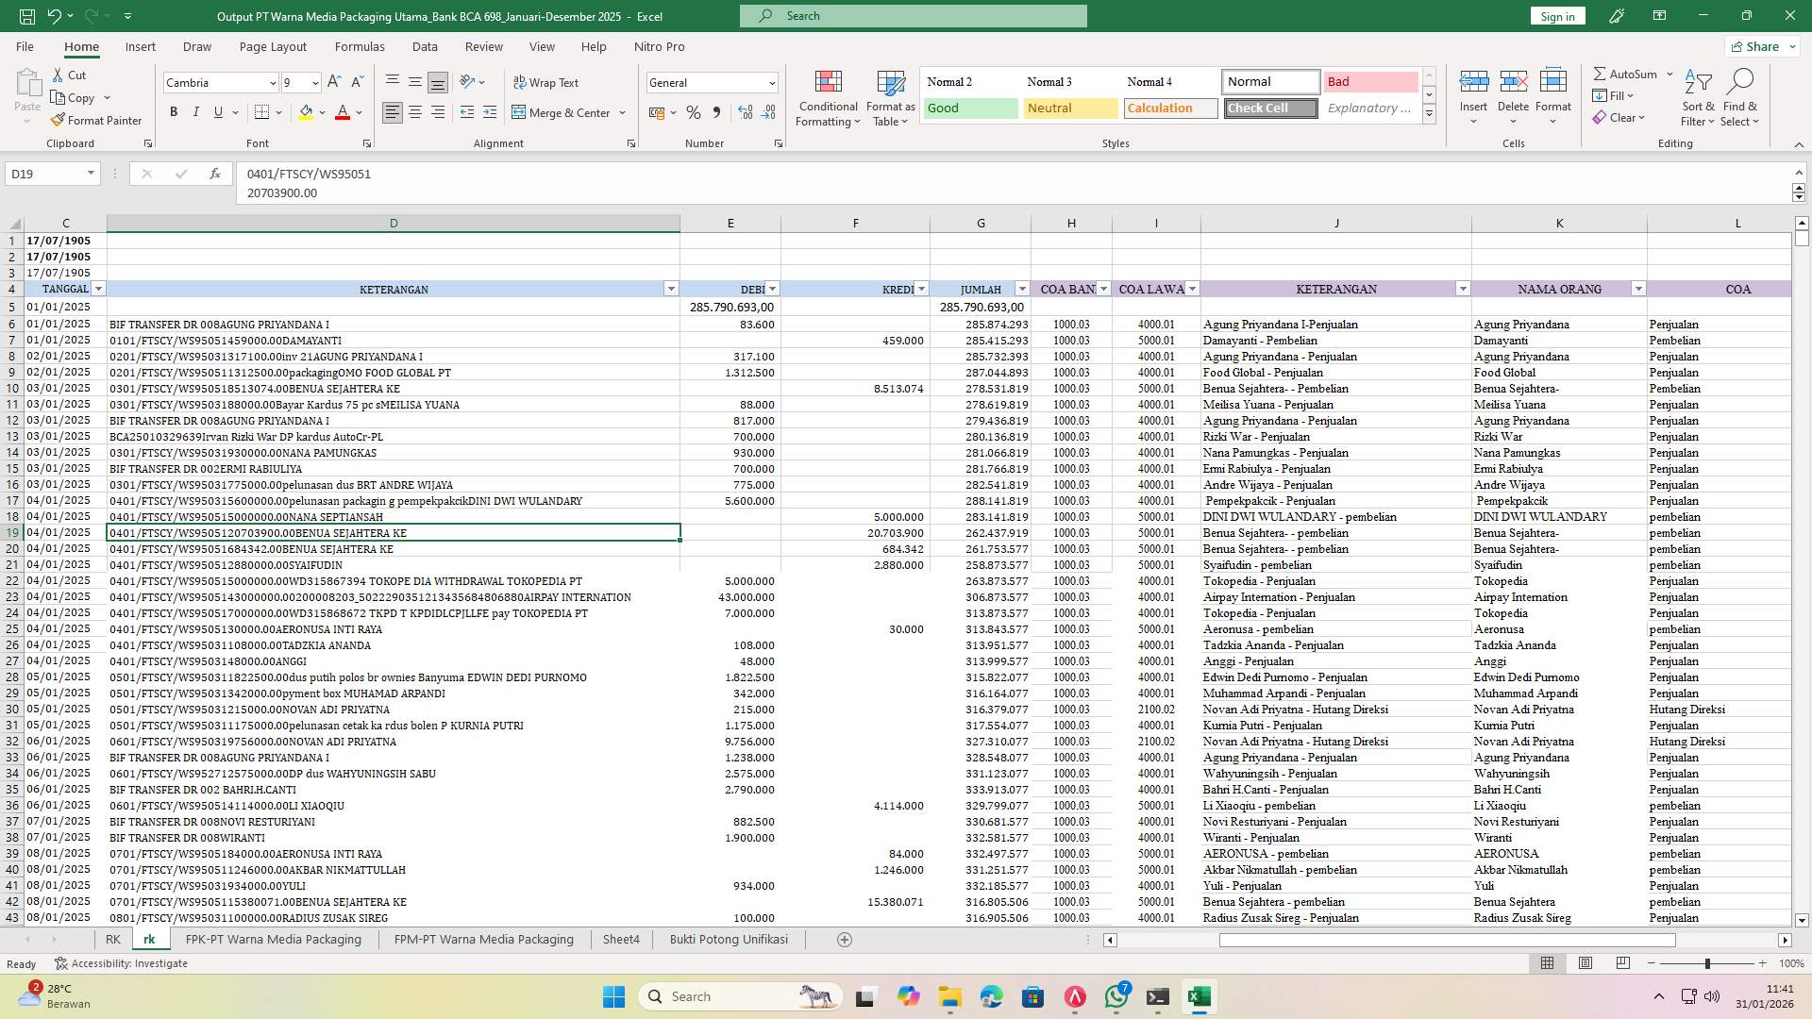1812x1019 pixels.
Task: Open the FPK-PT Warna Media Packaging sheet
Action: coord(273,939)
